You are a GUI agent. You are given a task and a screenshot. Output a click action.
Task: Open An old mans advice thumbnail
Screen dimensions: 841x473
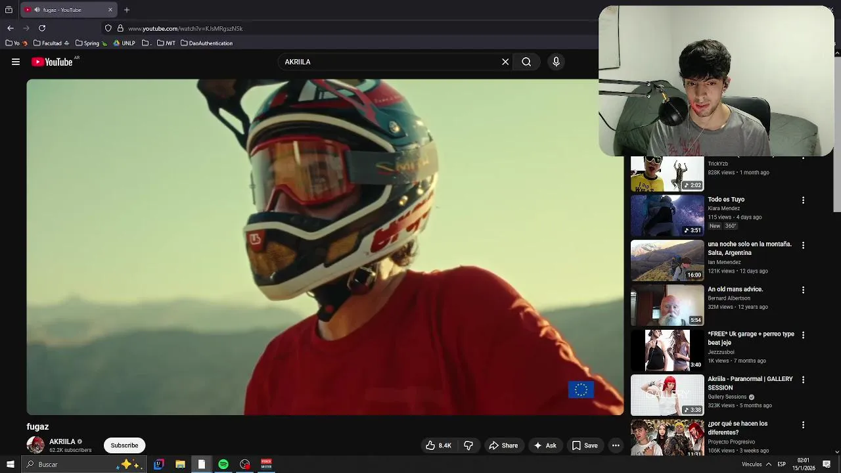pyautogui.click(x=667, y=305)
